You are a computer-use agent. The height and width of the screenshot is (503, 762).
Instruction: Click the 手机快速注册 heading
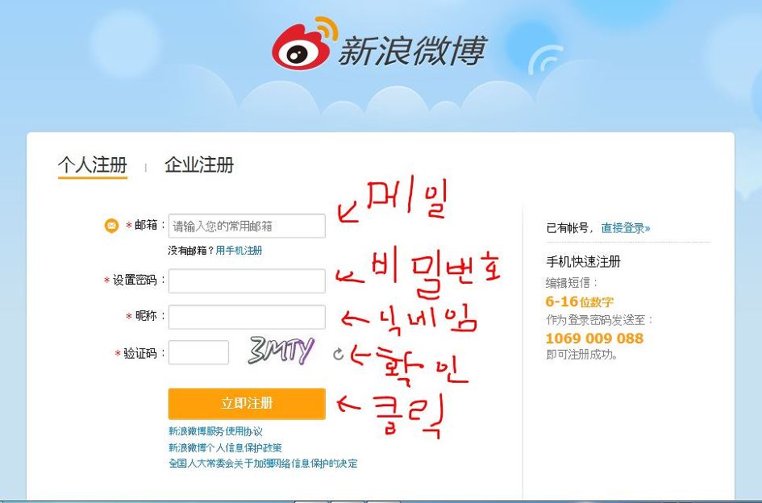pyautogui.click(x=583, y=261)
